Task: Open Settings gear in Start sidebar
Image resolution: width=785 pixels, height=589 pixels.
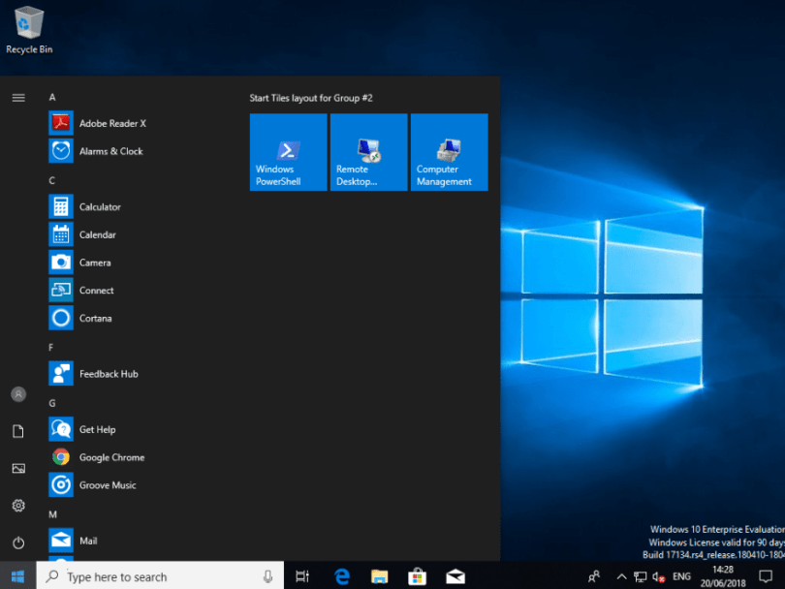Action: point(18,506)
